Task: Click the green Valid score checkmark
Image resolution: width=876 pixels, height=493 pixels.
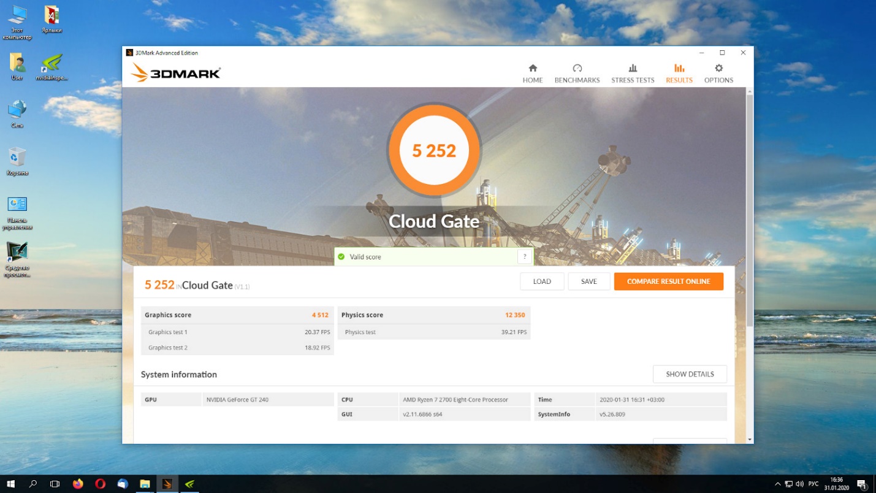Action: click(341, 256)
